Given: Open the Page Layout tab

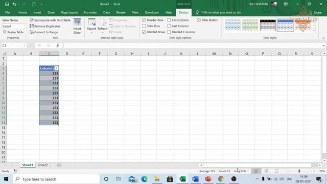Looking at the screenshot, I should pos(69,12).
